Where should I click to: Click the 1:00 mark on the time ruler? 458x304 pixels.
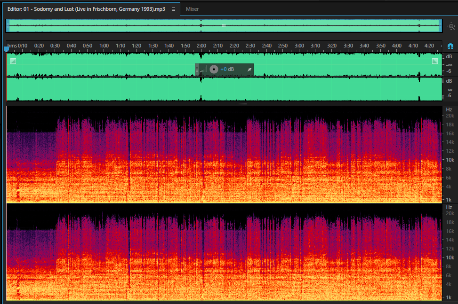point(104,46)
